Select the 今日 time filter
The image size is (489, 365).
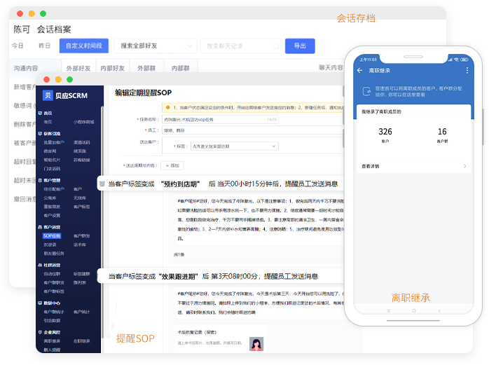pyautogui.click(x=18, y=46)
